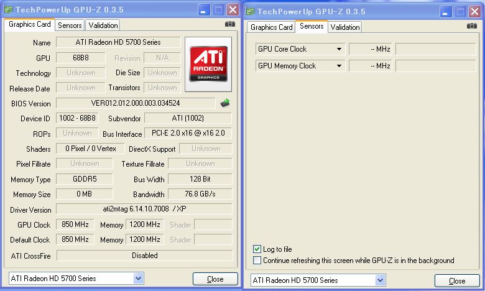Click Bandwidth field 76.8 GB/s
This screenshot has height=291, width=485.
click(x=200, y=194)
